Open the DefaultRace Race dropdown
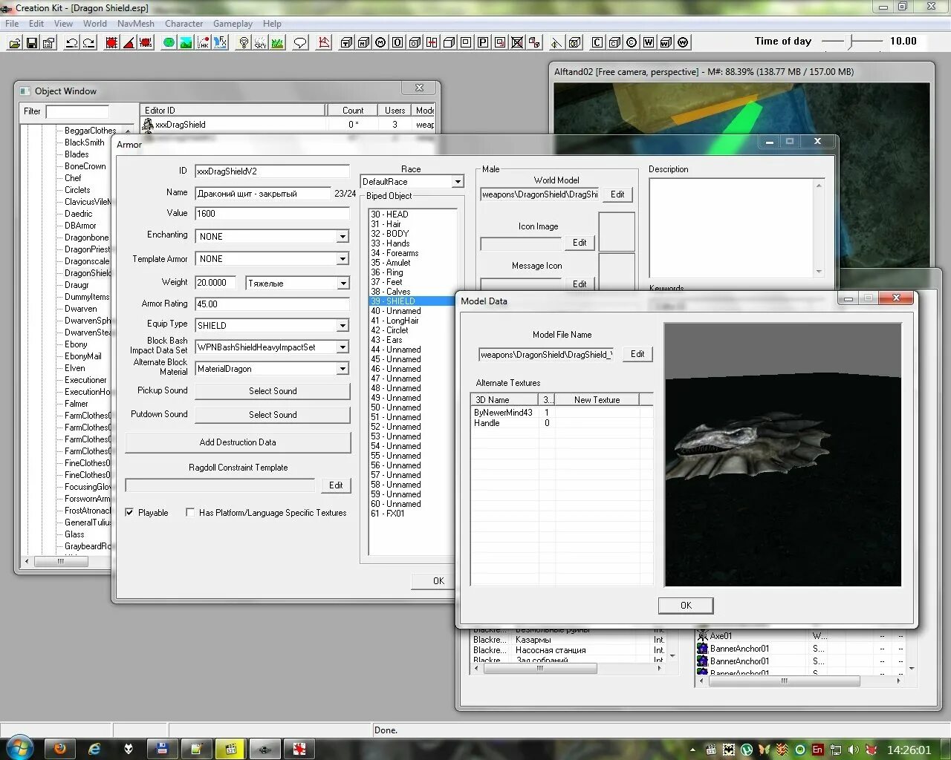 [x=458, y=182]
